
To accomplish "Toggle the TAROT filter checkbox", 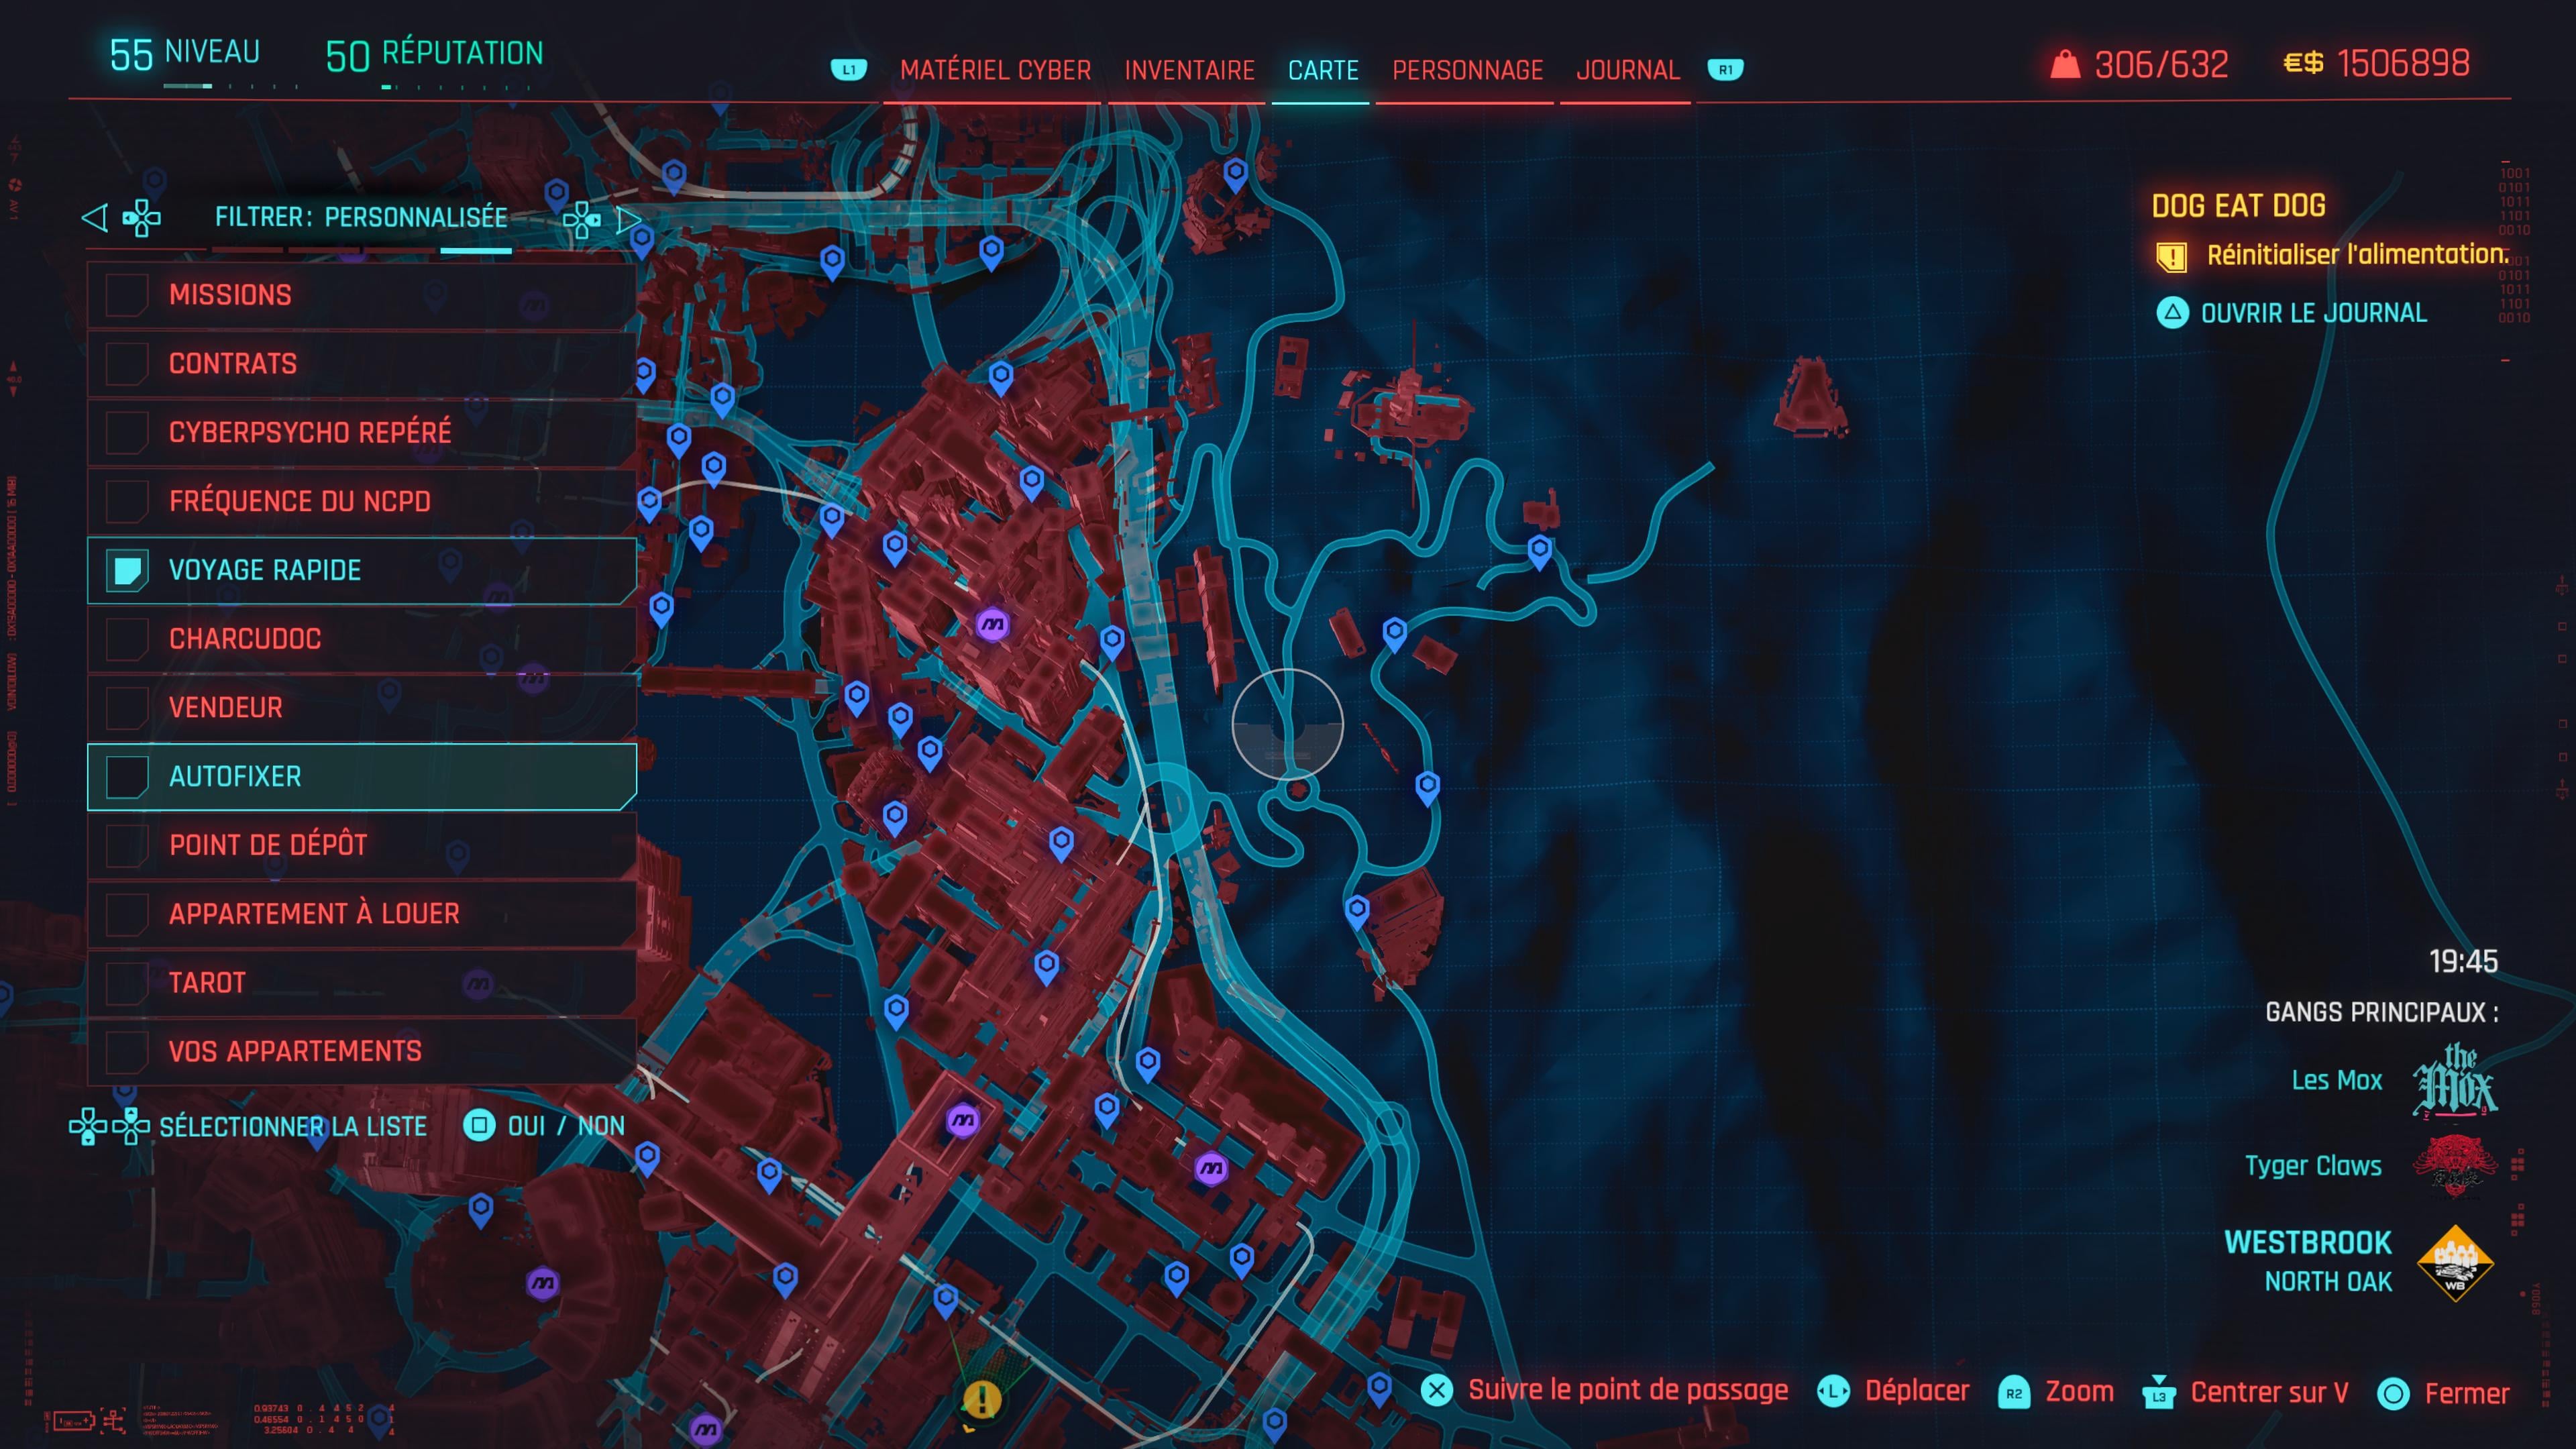I will point(127,983).
